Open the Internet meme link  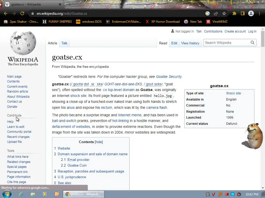point(130,115)
